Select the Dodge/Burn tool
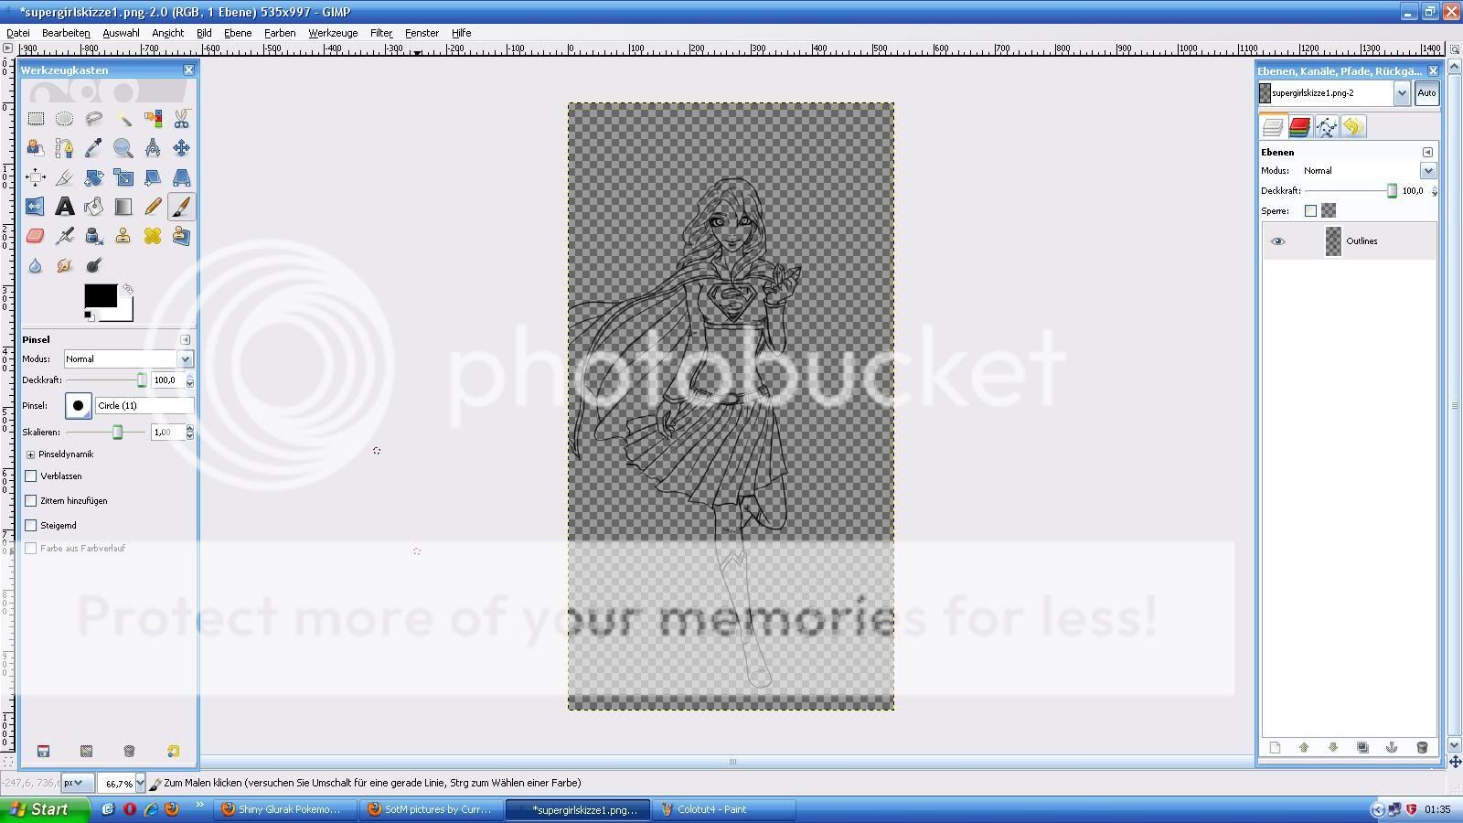Image resolution: width=1463 pixels, height=823 pixels. [x=93, y=265]
